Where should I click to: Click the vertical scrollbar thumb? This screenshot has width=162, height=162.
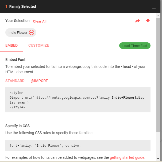(158, 75)
